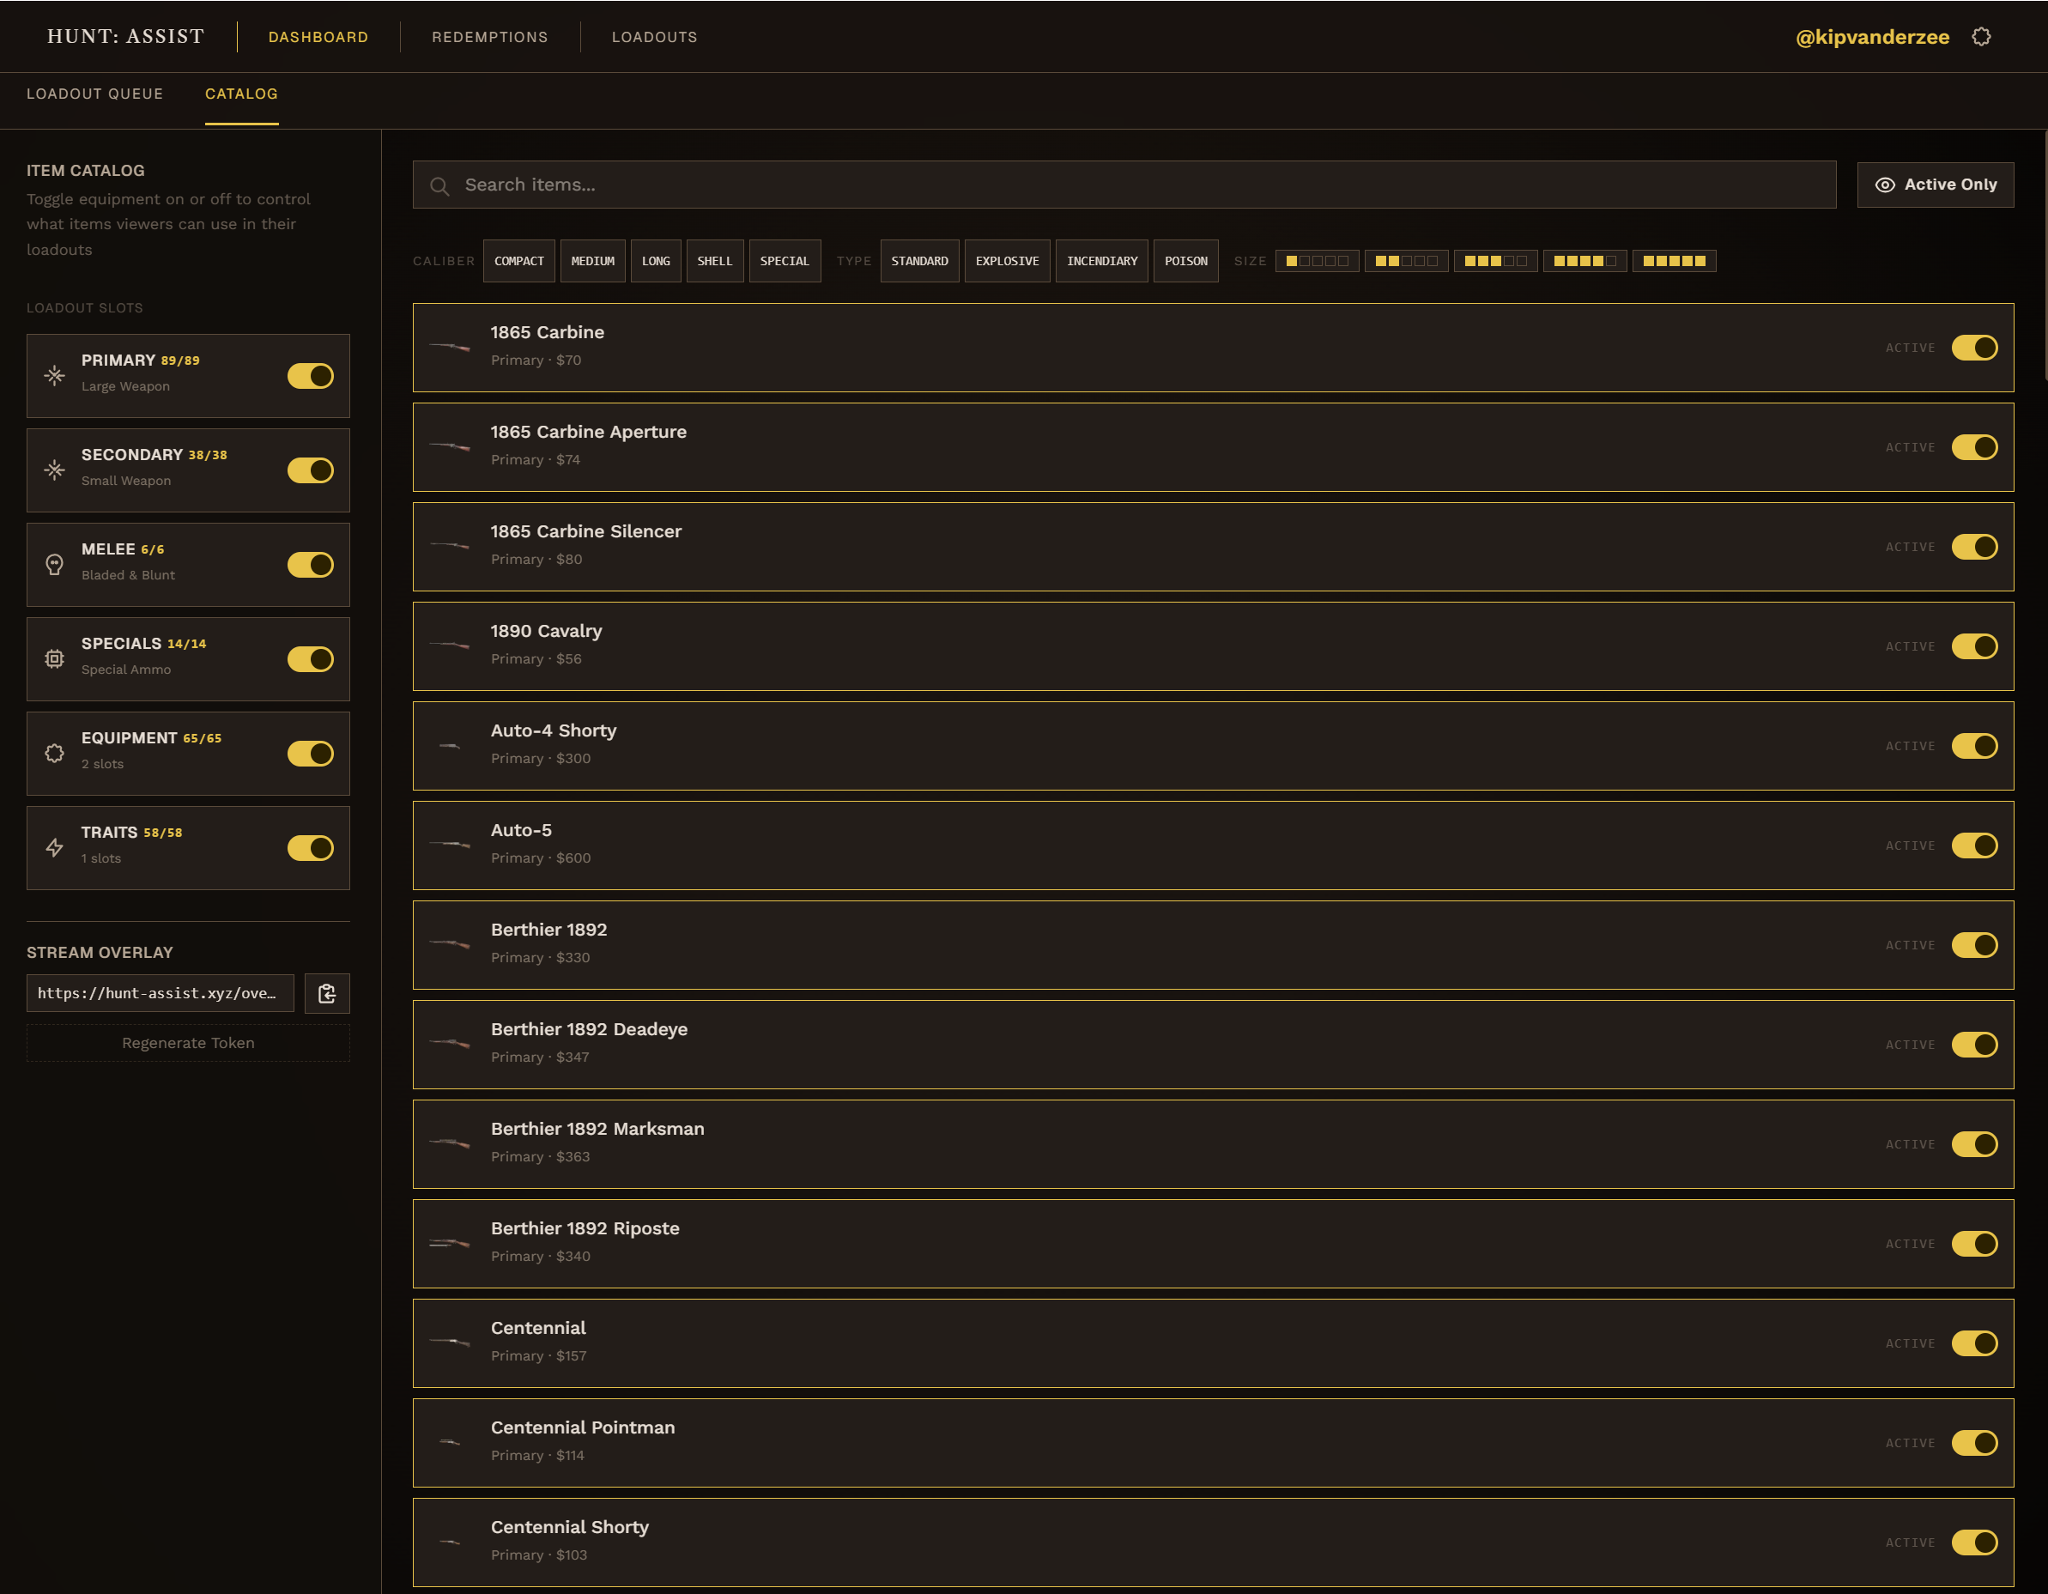Open the Loadouts nav item
The image size is (2048, 1594).
[x=655, y=37]
